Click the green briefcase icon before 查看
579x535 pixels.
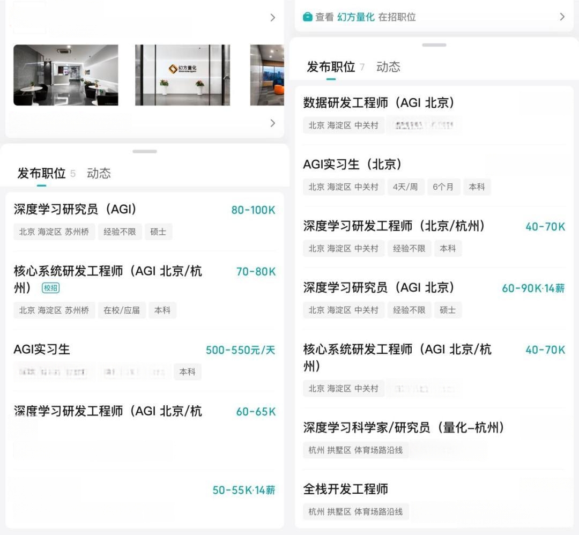[307, 17]
